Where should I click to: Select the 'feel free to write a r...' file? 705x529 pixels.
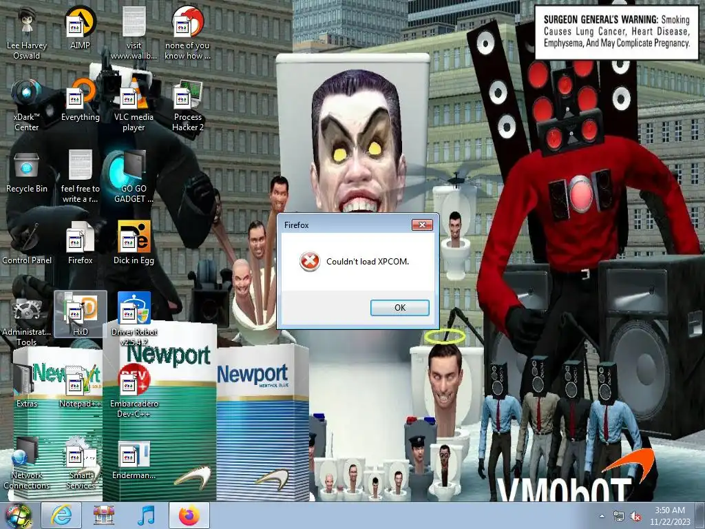(80, 176)
